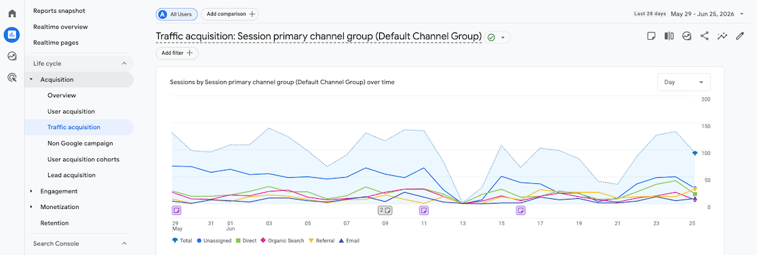Screen dimensions: 757x255
Task: Click the annotations note icon in toolbar
Action: [x=651, y=36]
